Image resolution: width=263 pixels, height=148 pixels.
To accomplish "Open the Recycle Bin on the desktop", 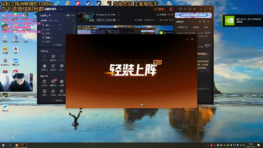I will (x=5, y=39).
